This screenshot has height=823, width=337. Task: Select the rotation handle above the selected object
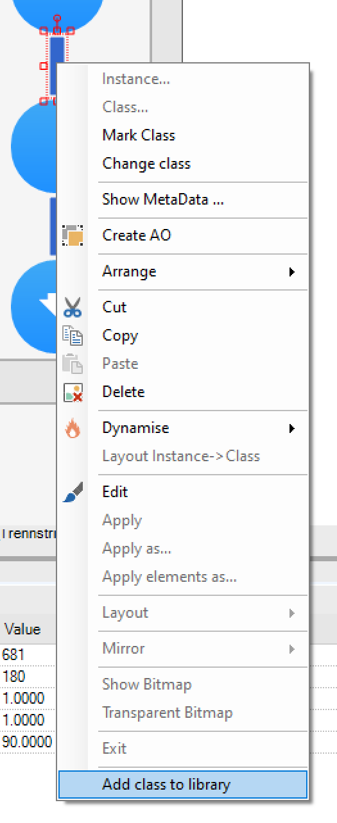pyautogui.click(x=57, y=19)
